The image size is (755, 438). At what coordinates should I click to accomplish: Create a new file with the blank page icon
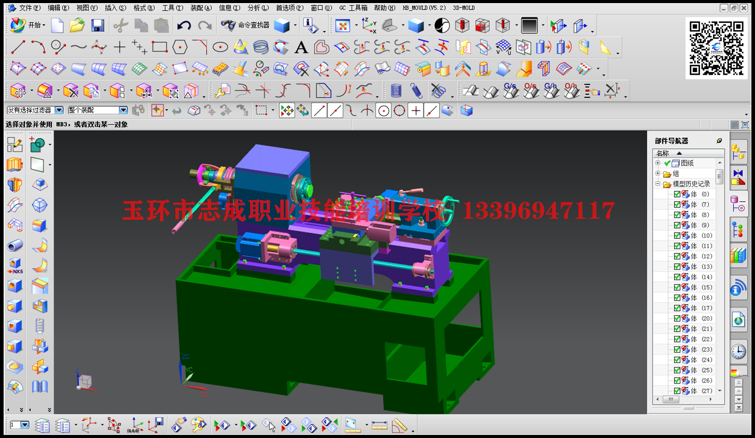pyautogui.click(x=58, y=25)
